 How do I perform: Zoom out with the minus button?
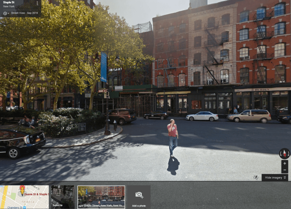(284, 170)
